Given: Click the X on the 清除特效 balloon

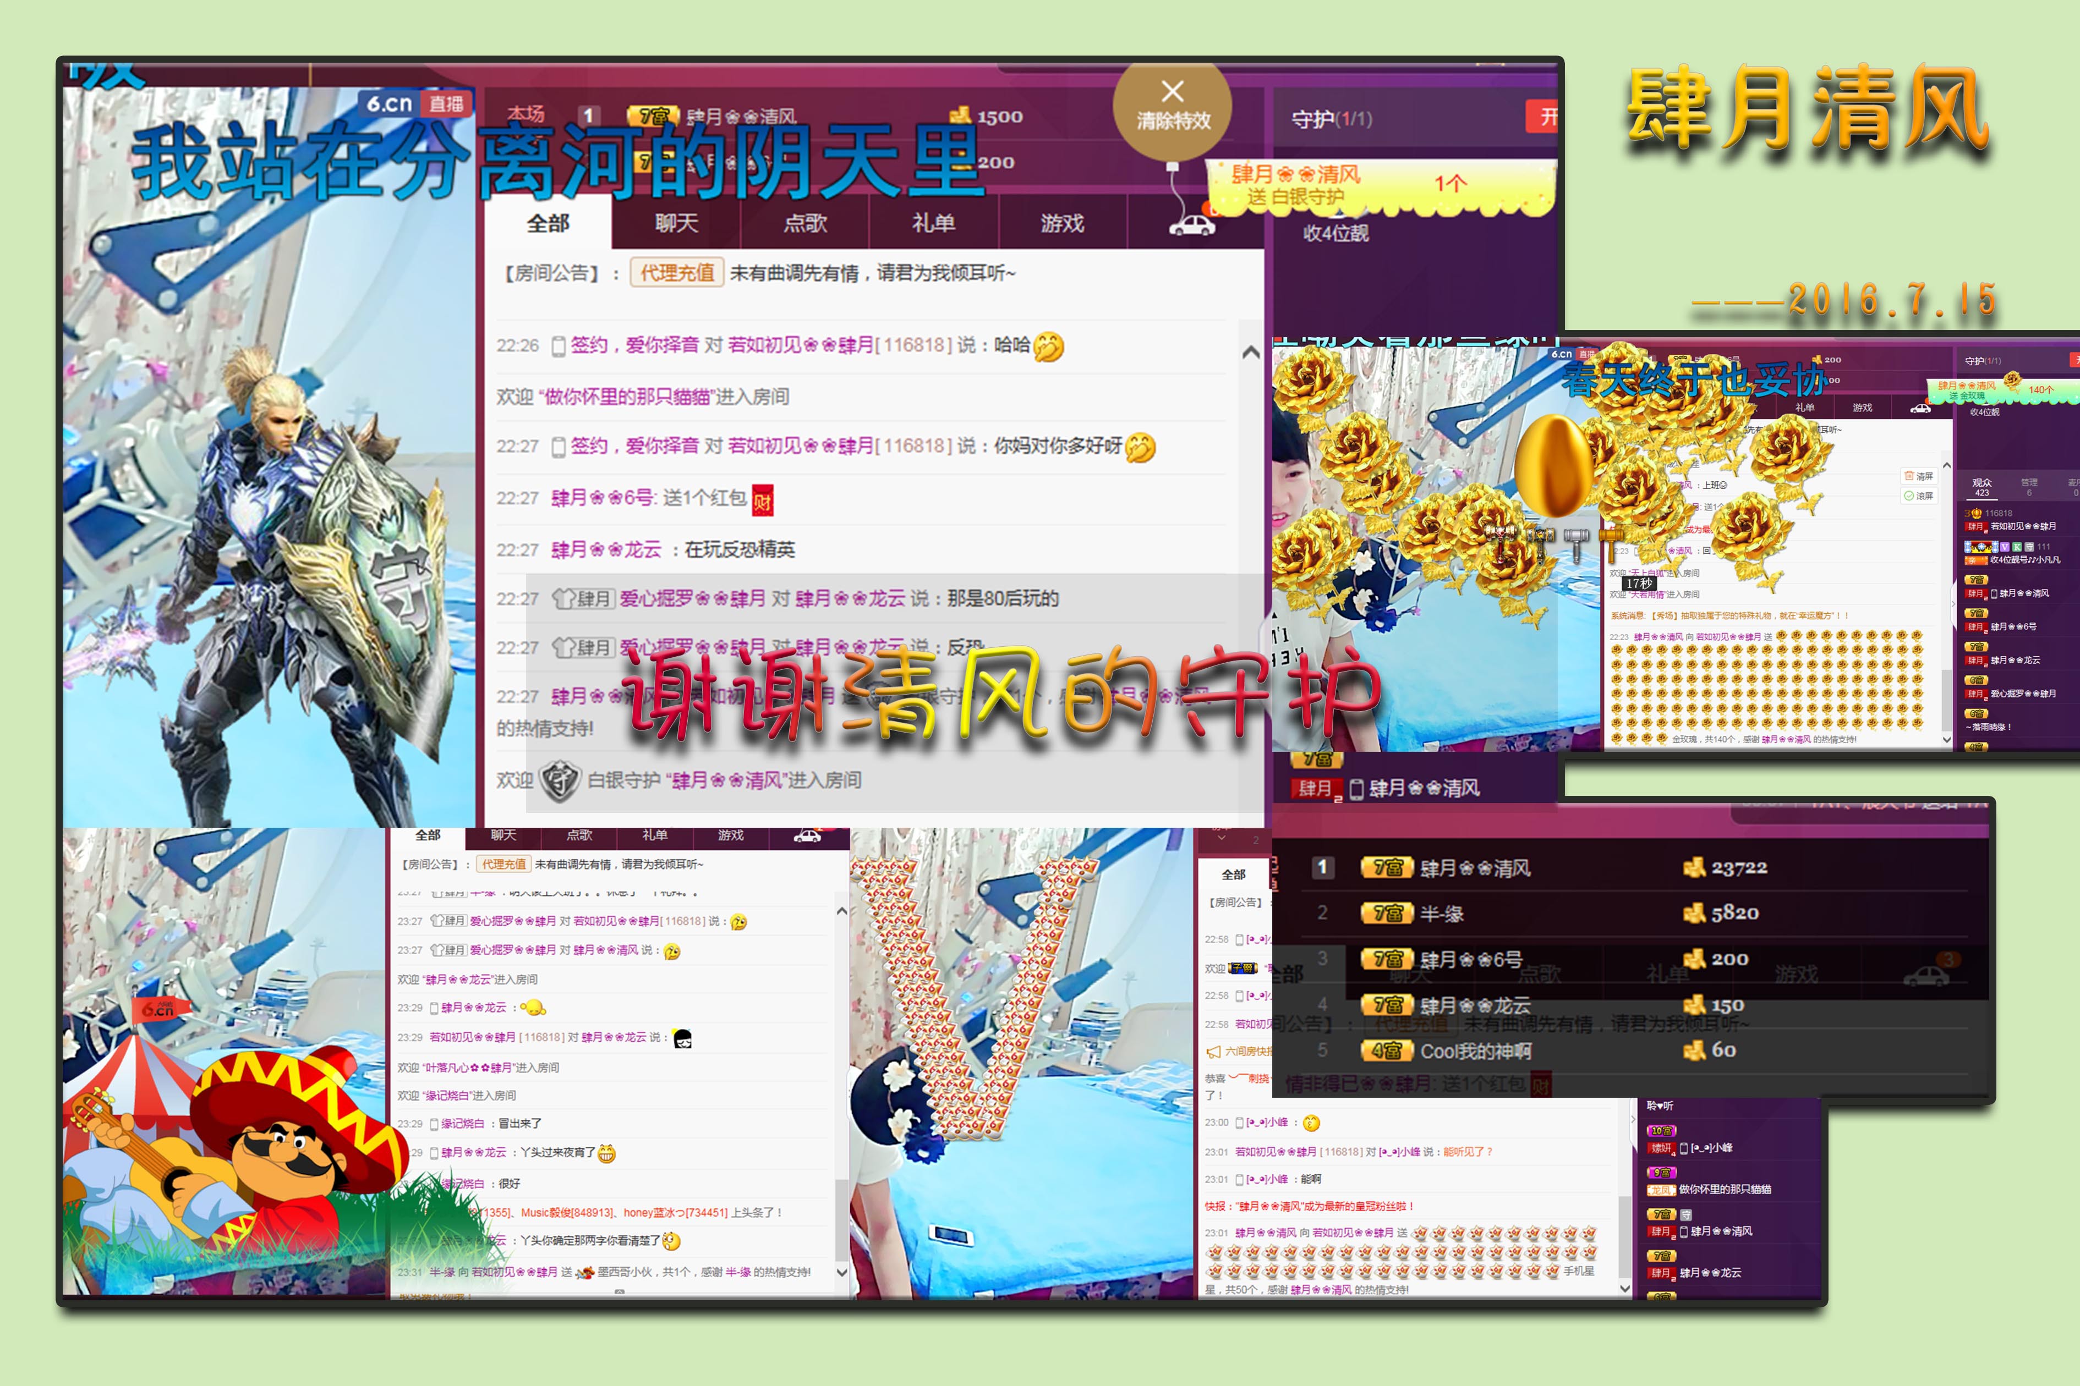Looking at the screenshot, I should 1174,92.
